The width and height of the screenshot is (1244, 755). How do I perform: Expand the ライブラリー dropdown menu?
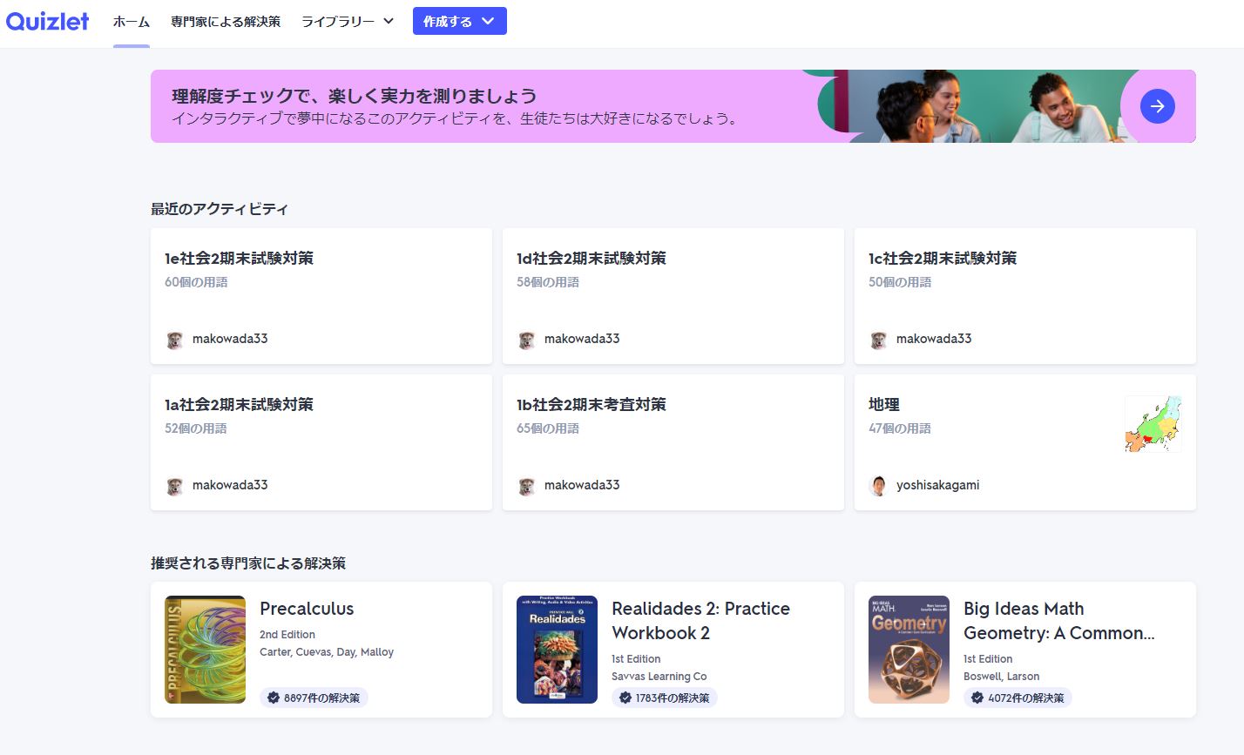click(x=348, y=22)
